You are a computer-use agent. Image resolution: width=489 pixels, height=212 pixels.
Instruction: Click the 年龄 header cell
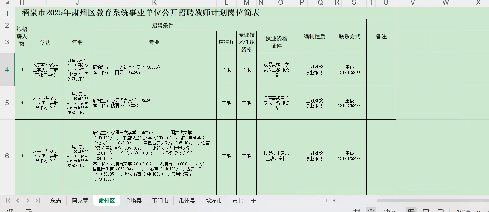(x=77, y=42)
